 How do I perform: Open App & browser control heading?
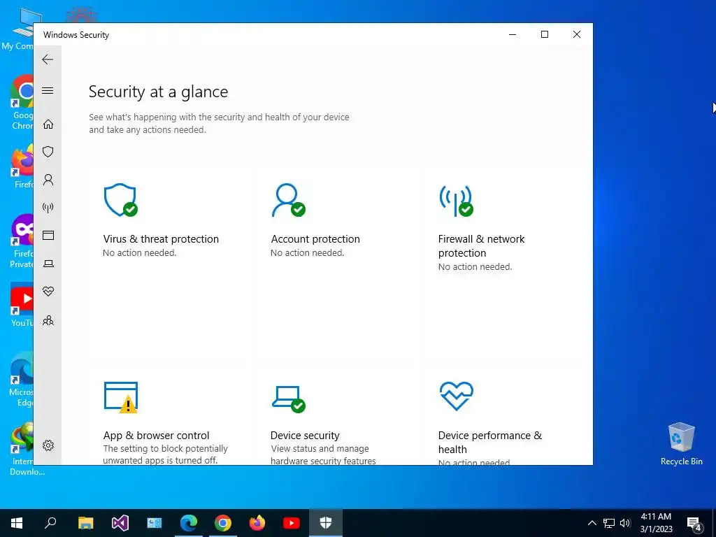[156, 435]
